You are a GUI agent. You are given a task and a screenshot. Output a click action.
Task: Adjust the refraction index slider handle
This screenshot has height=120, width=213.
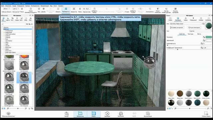point(177,50)
